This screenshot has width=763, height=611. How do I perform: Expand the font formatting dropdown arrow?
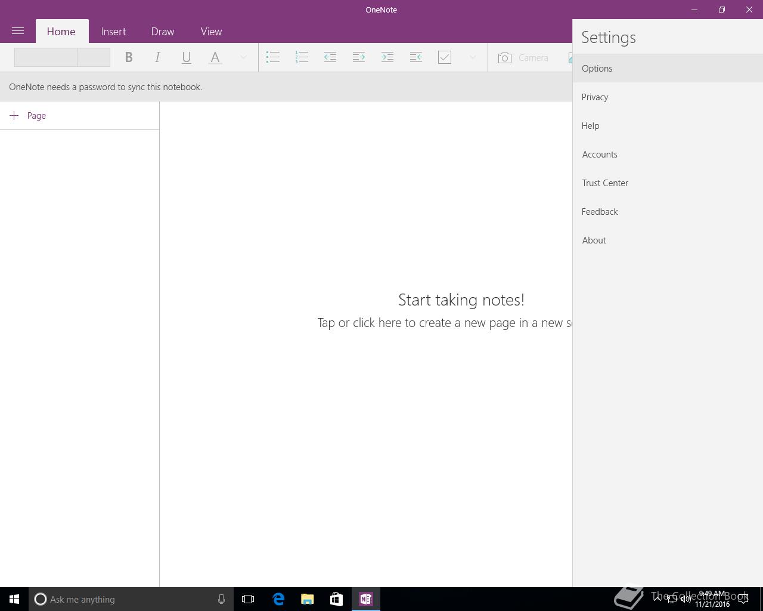243,57
